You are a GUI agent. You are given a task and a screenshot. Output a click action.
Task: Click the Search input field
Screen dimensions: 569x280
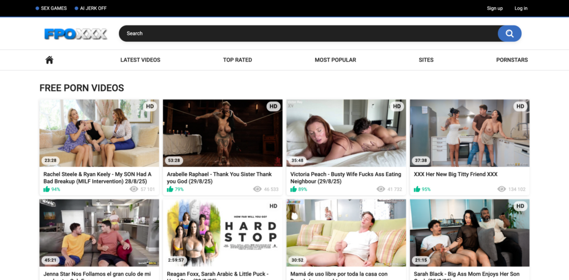[308, 33]
